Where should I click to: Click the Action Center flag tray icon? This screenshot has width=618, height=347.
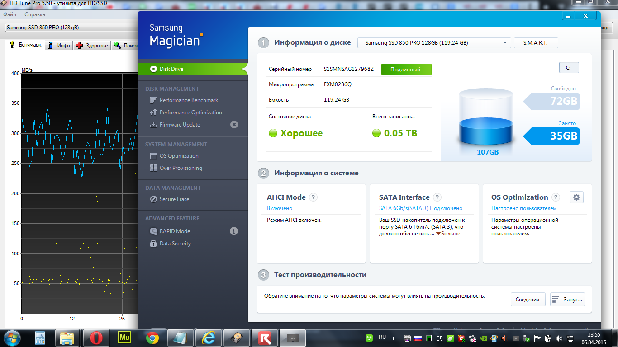tap(537, 338)
